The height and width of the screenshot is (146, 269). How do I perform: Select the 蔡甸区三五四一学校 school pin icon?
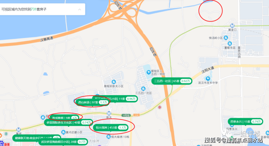pos(149,72)
